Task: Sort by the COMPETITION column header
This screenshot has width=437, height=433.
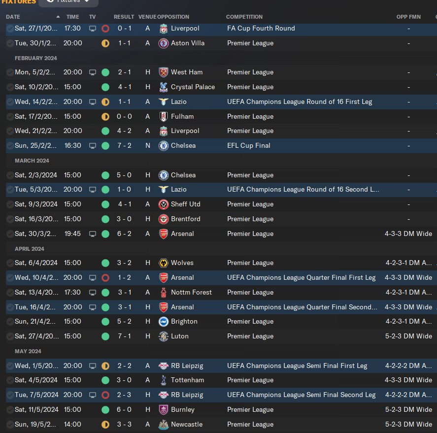Action: [244, 17]
